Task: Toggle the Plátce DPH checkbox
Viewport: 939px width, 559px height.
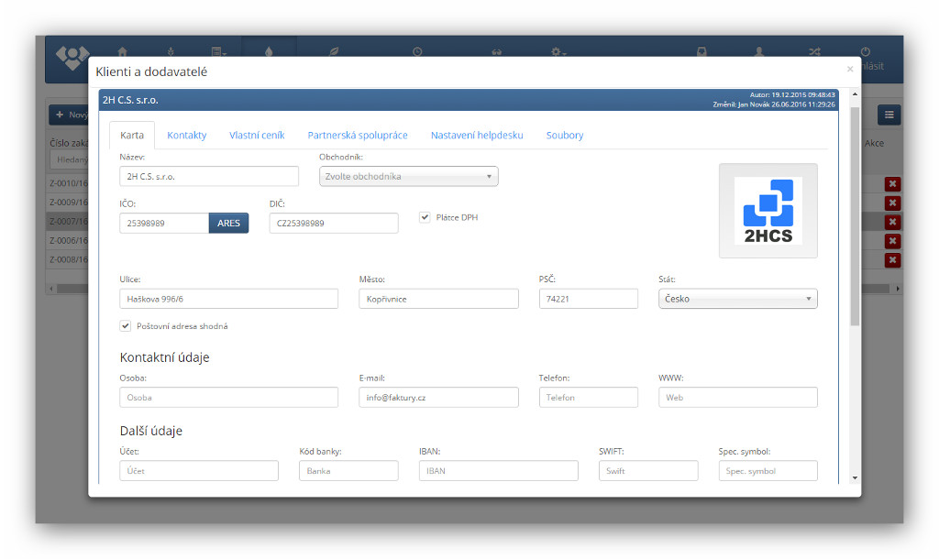Action: 425,217
